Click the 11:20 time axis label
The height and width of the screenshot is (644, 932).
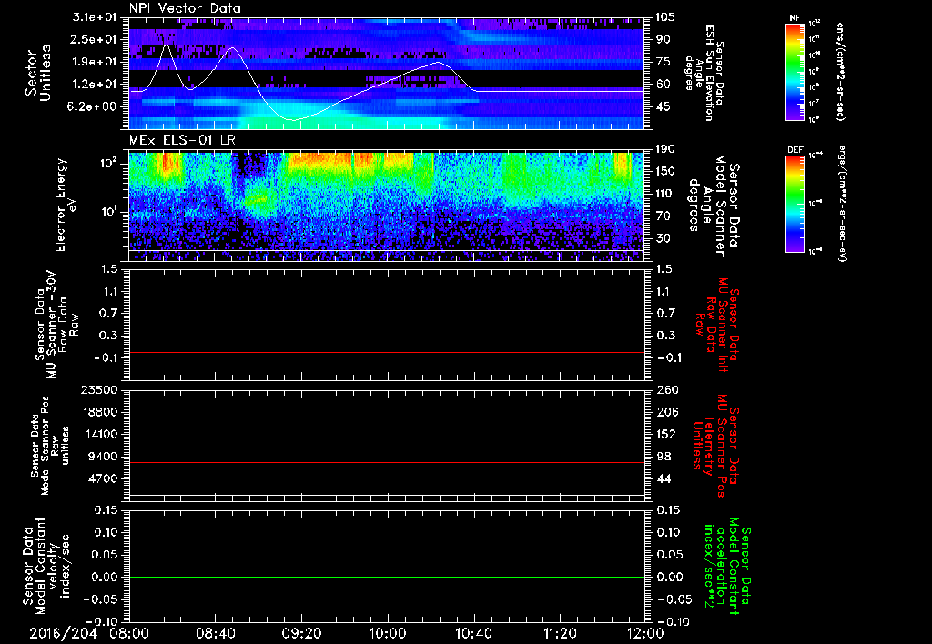(x=560, y=634)
